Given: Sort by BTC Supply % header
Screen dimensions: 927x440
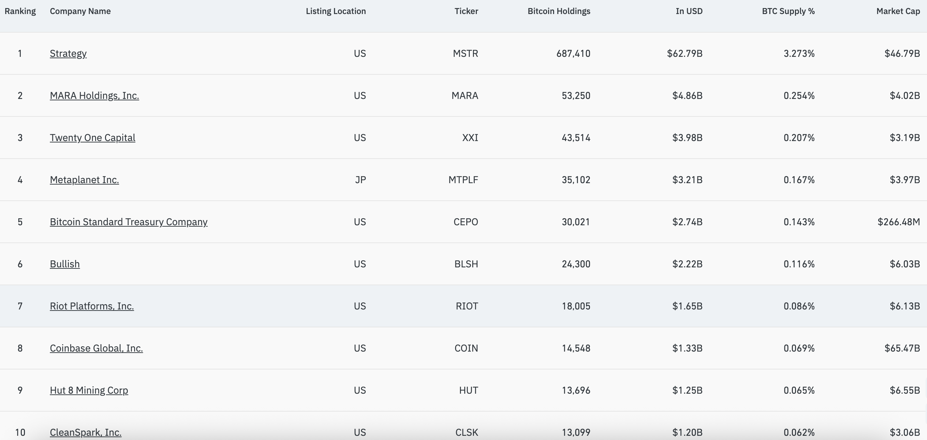Looking at the screenshot, I should [788, 11].
